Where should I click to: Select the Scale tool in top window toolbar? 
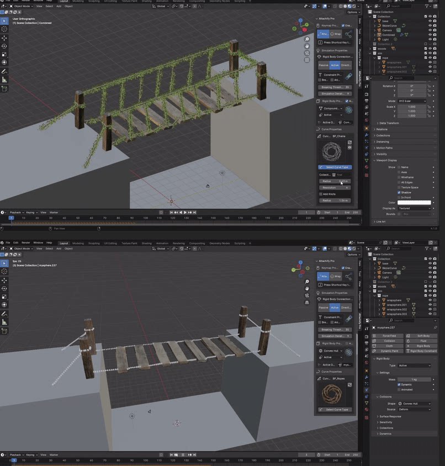point(4,54)
